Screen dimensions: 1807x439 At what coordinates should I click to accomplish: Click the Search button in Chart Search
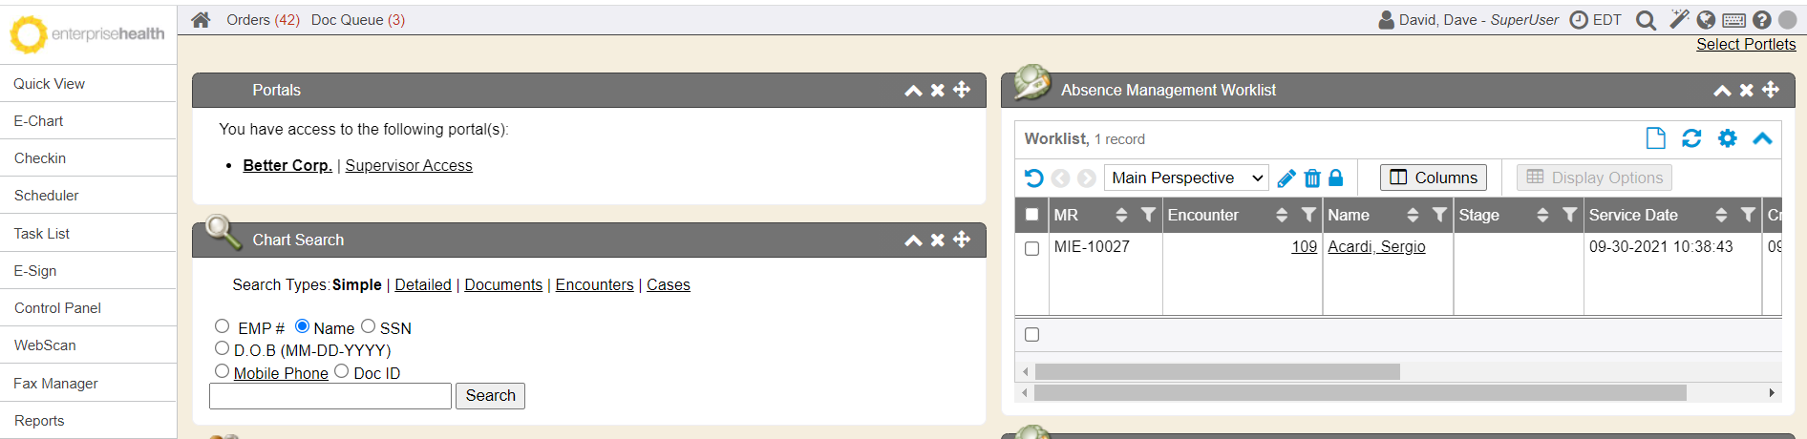point(490,396)
